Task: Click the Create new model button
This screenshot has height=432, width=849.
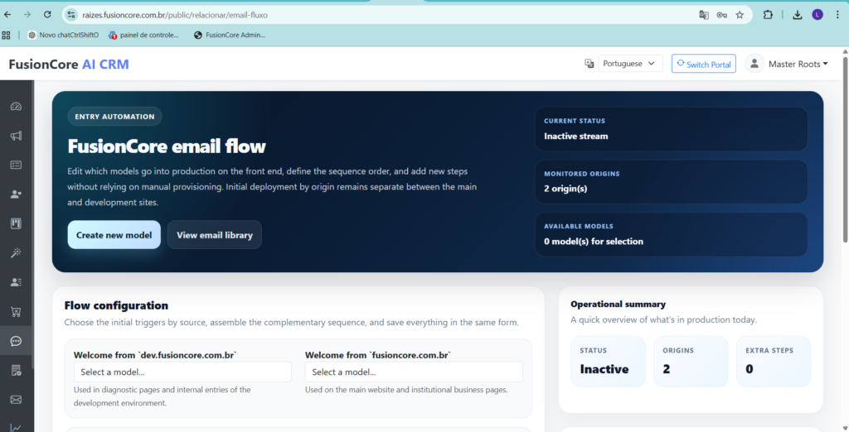Action: 114,235
